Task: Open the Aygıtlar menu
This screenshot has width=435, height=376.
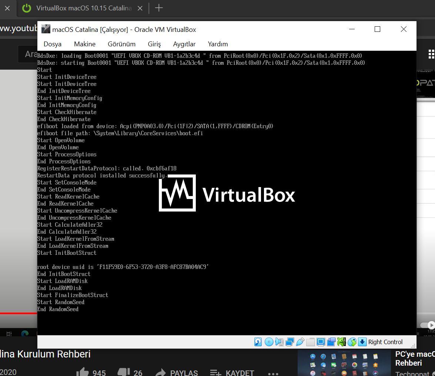Action: (x=184, y=44)
